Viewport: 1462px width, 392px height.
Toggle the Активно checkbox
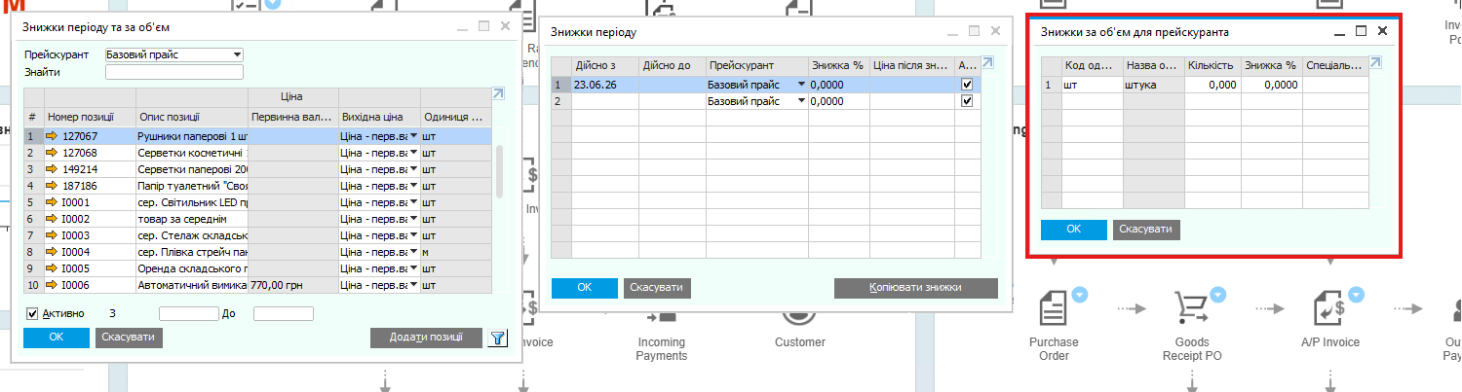point(32,313)
